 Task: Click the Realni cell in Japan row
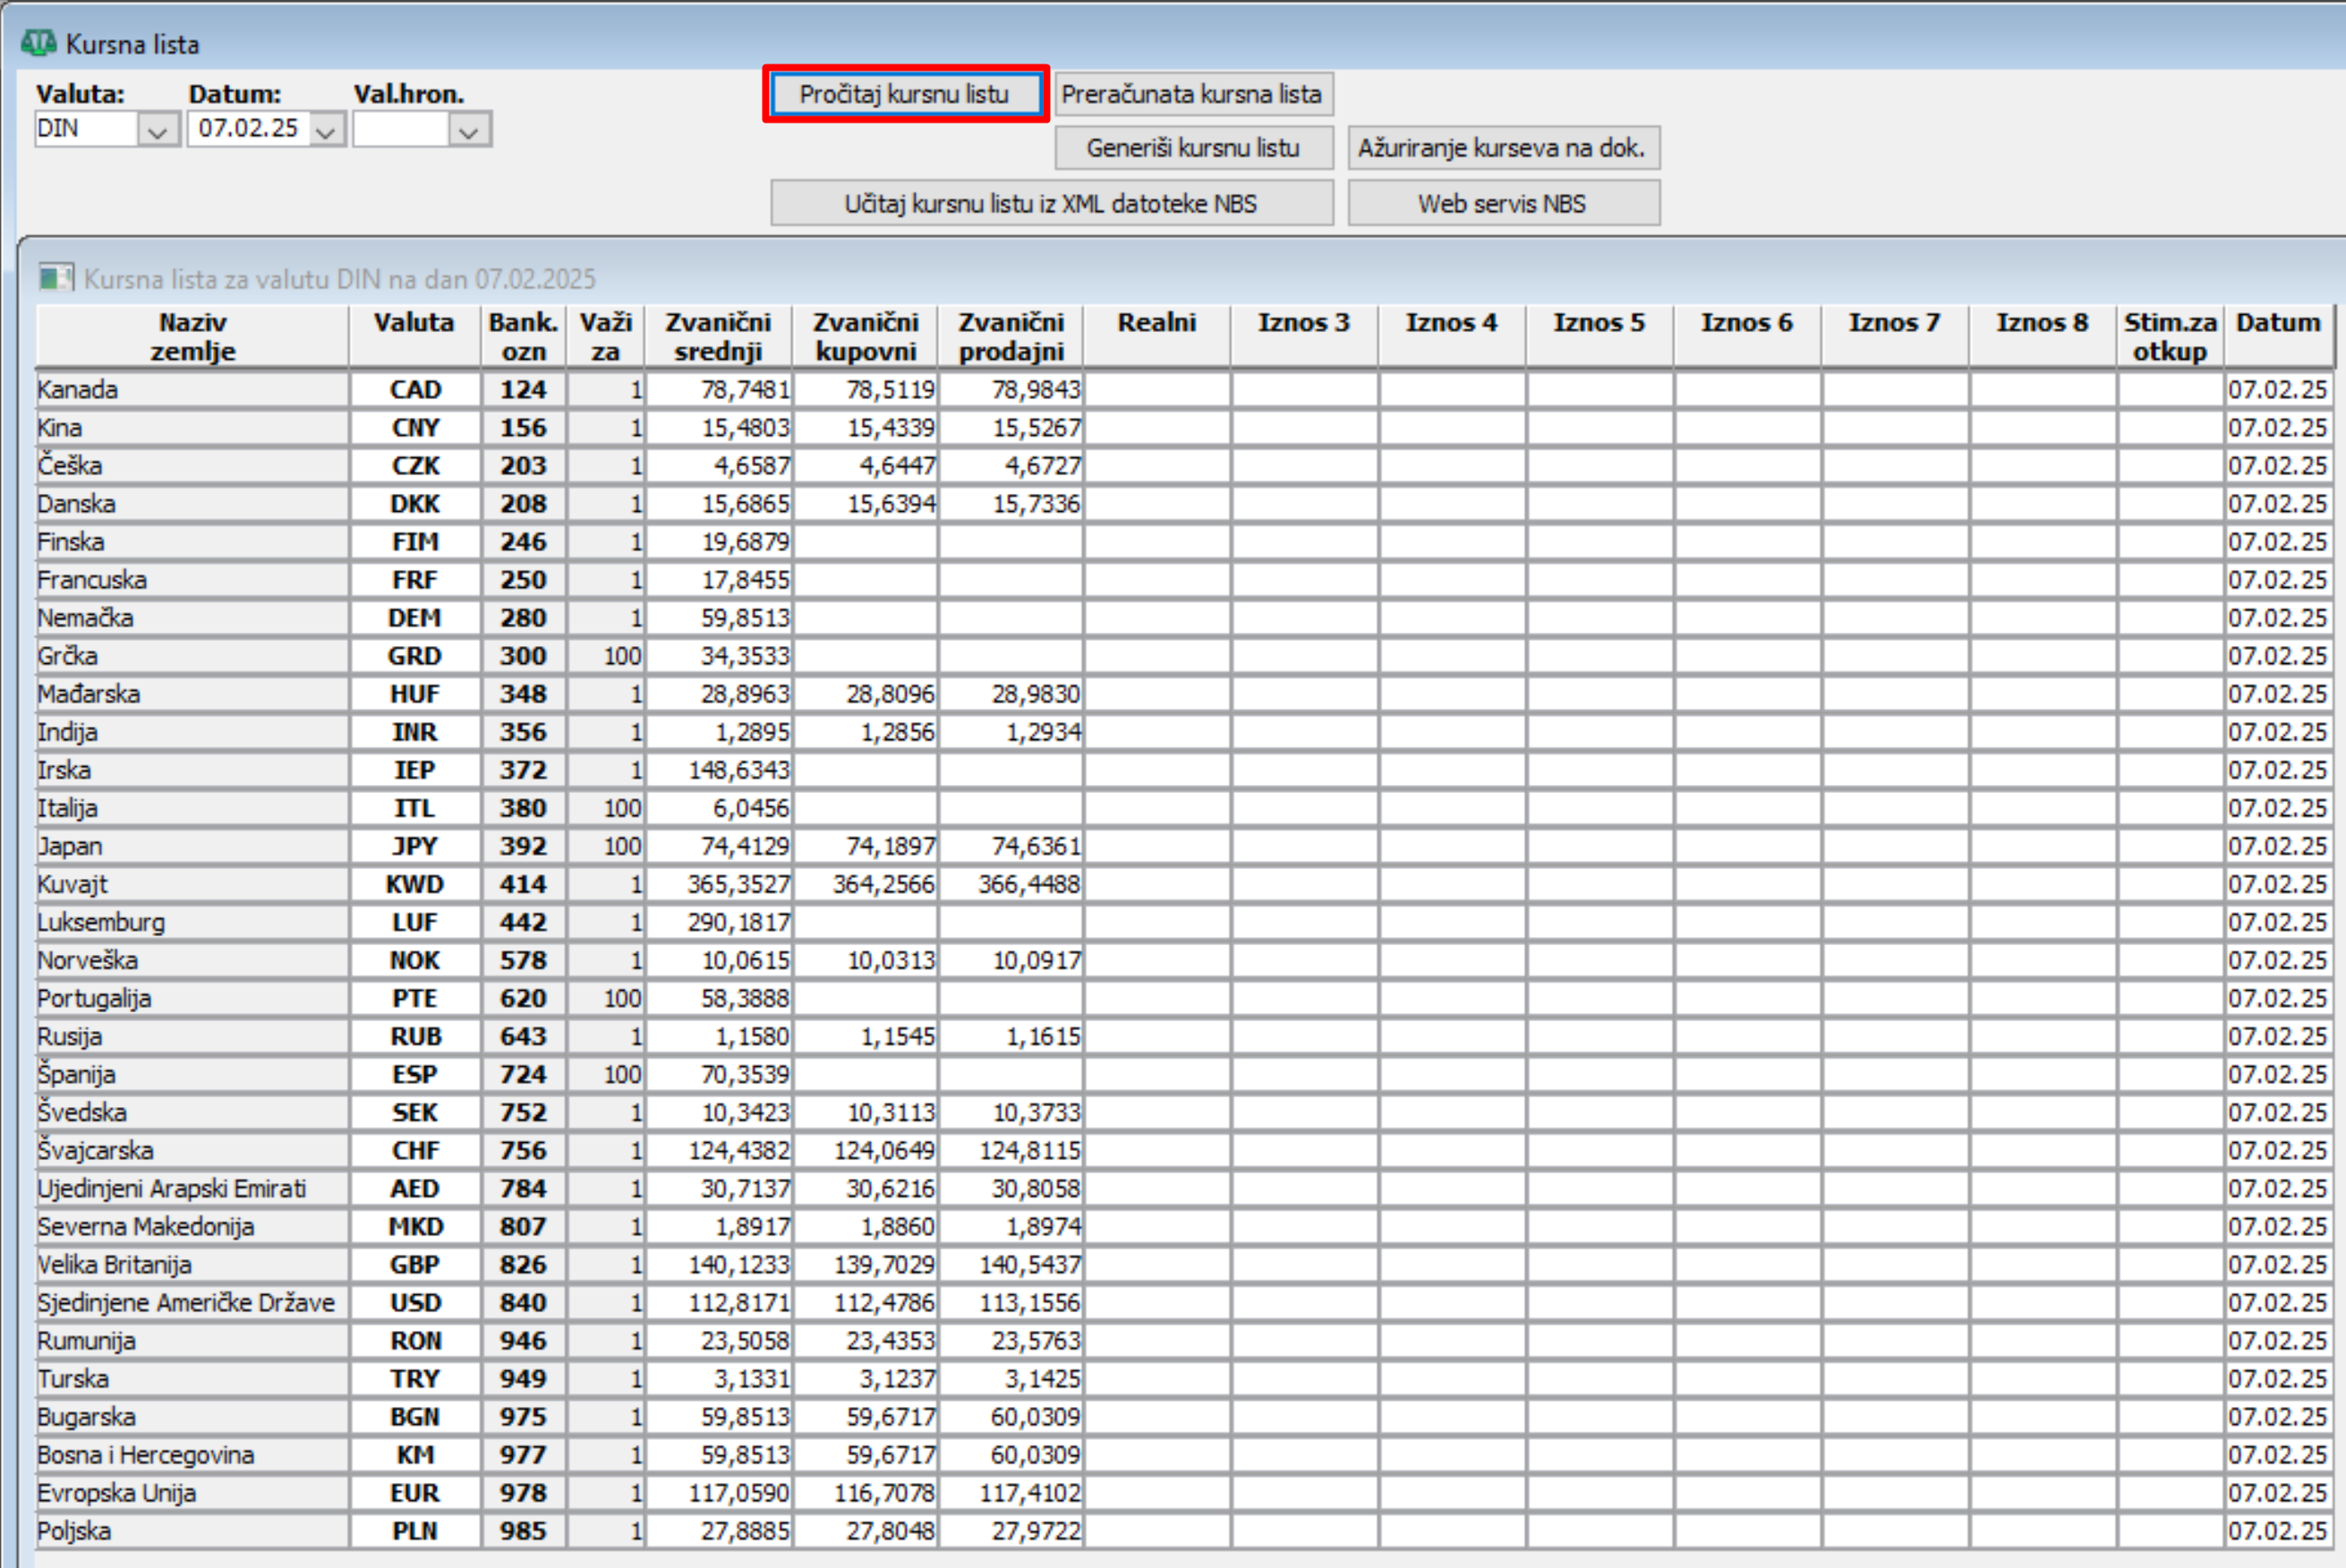[x=1156, y=846]
